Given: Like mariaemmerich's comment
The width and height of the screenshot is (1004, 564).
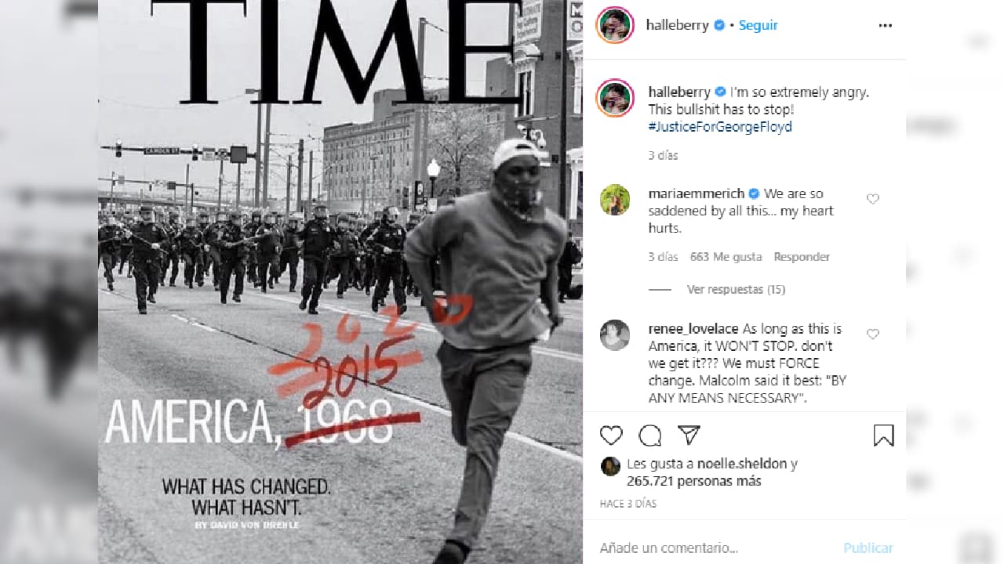Looking at the screenshot, I should (872, 199).
